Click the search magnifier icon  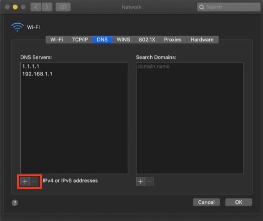pyautogui.click(x=202, y=7)
